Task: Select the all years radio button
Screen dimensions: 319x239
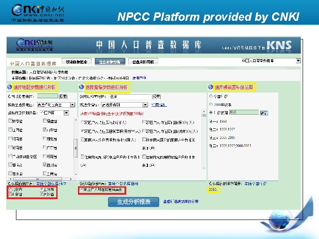Action: (211, 96)
